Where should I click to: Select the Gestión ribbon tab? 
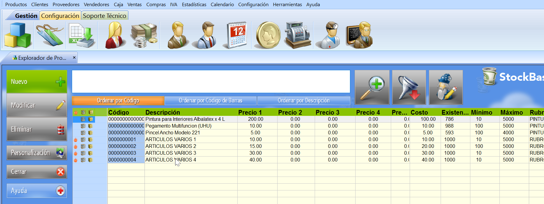[26, 16]
